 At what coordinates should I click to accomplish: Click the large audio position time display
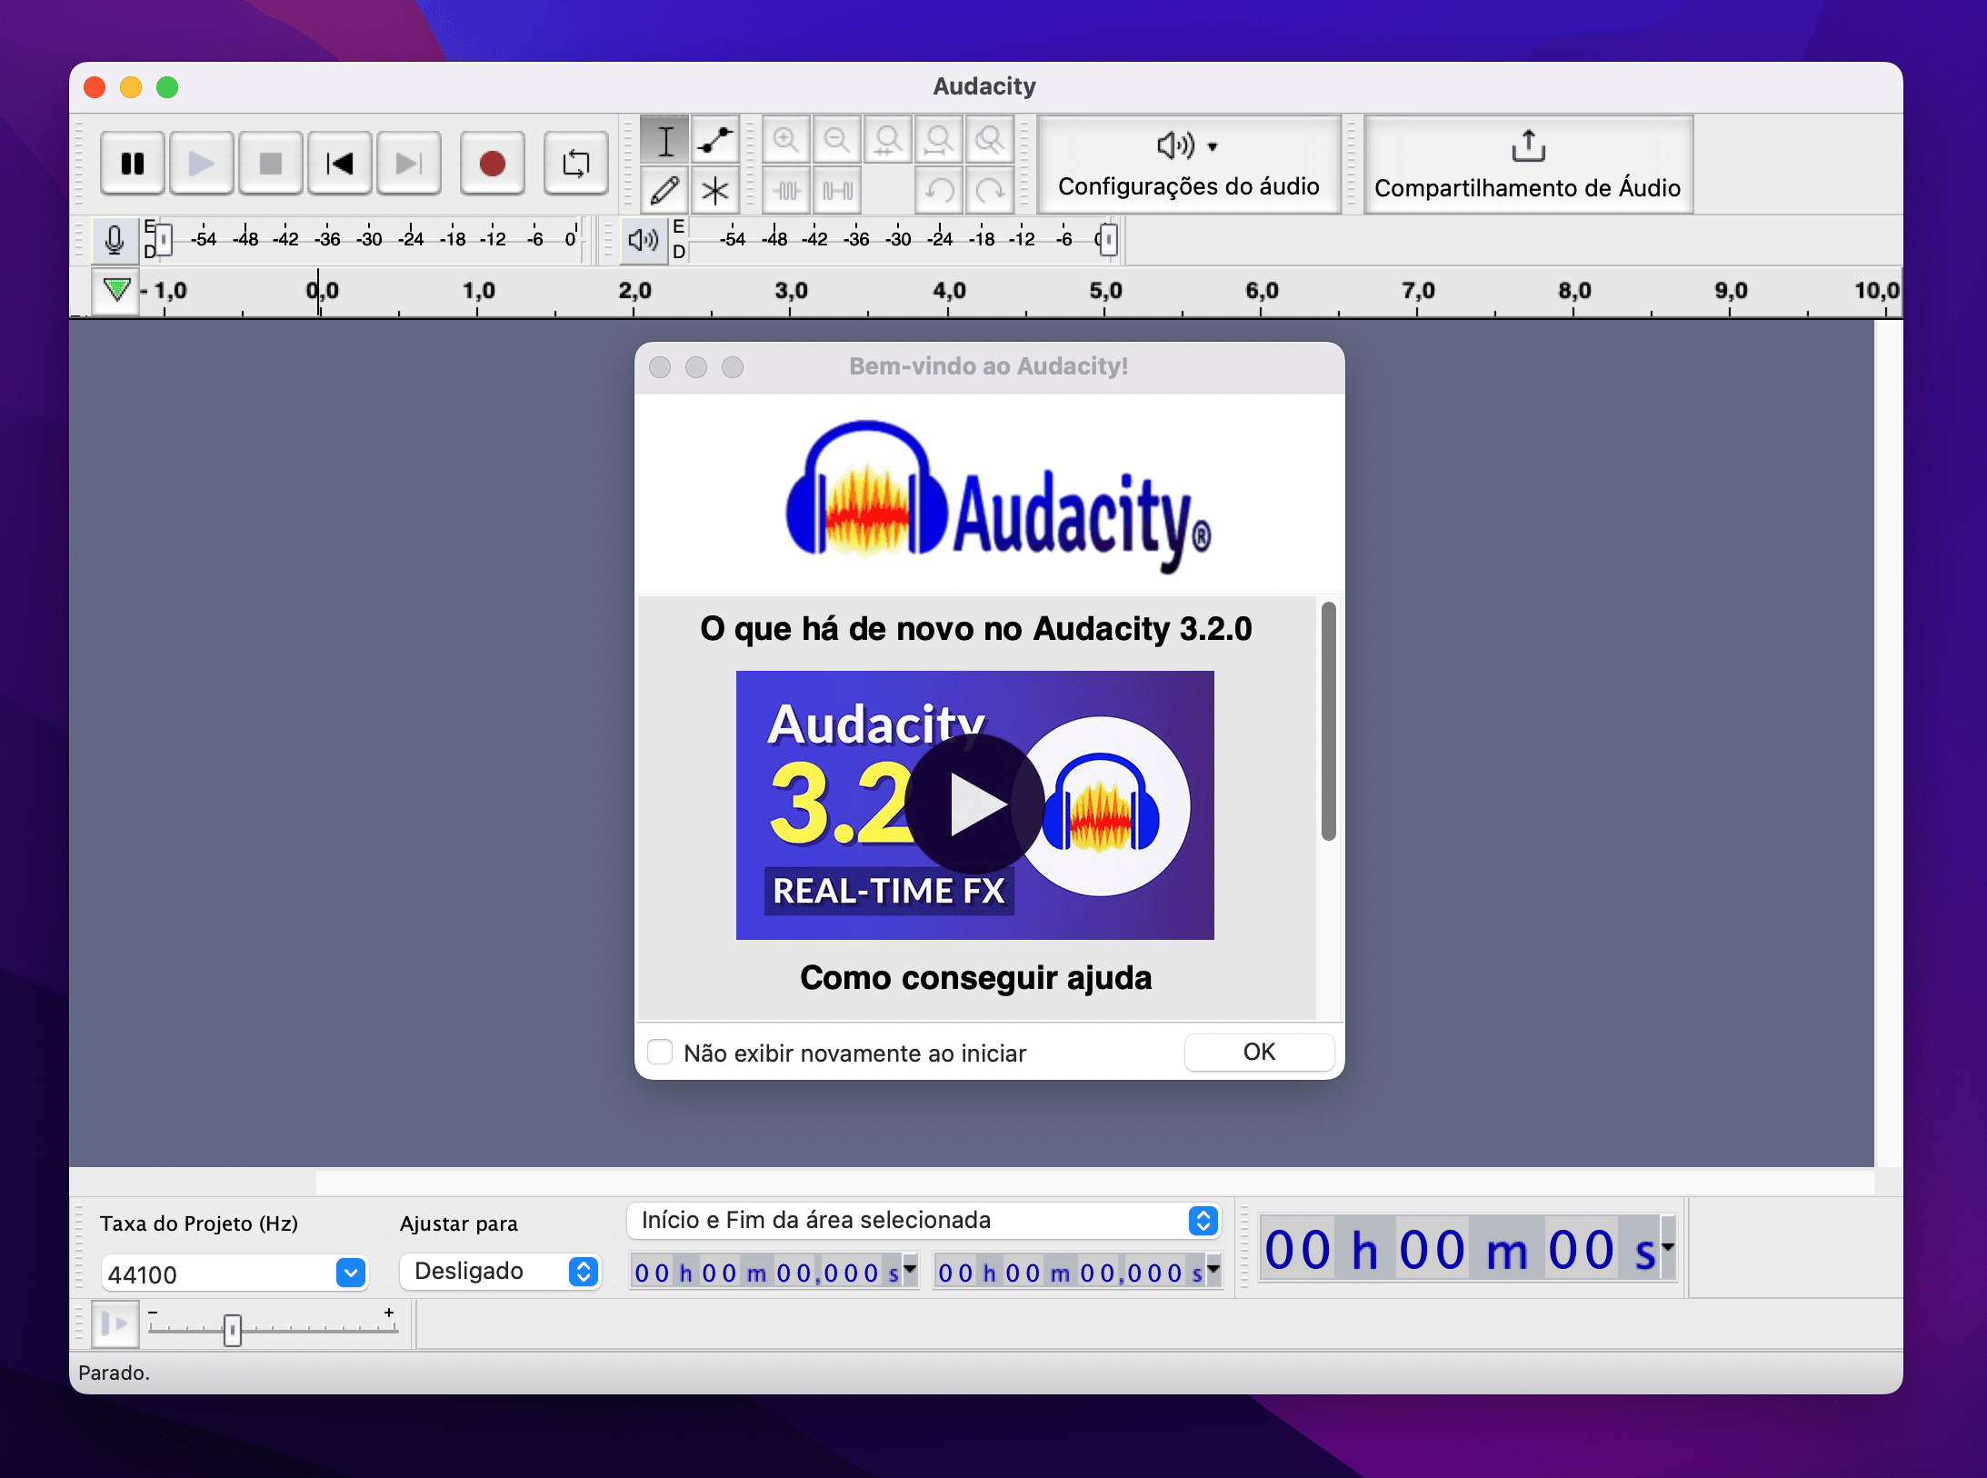click(1460, 1249)
